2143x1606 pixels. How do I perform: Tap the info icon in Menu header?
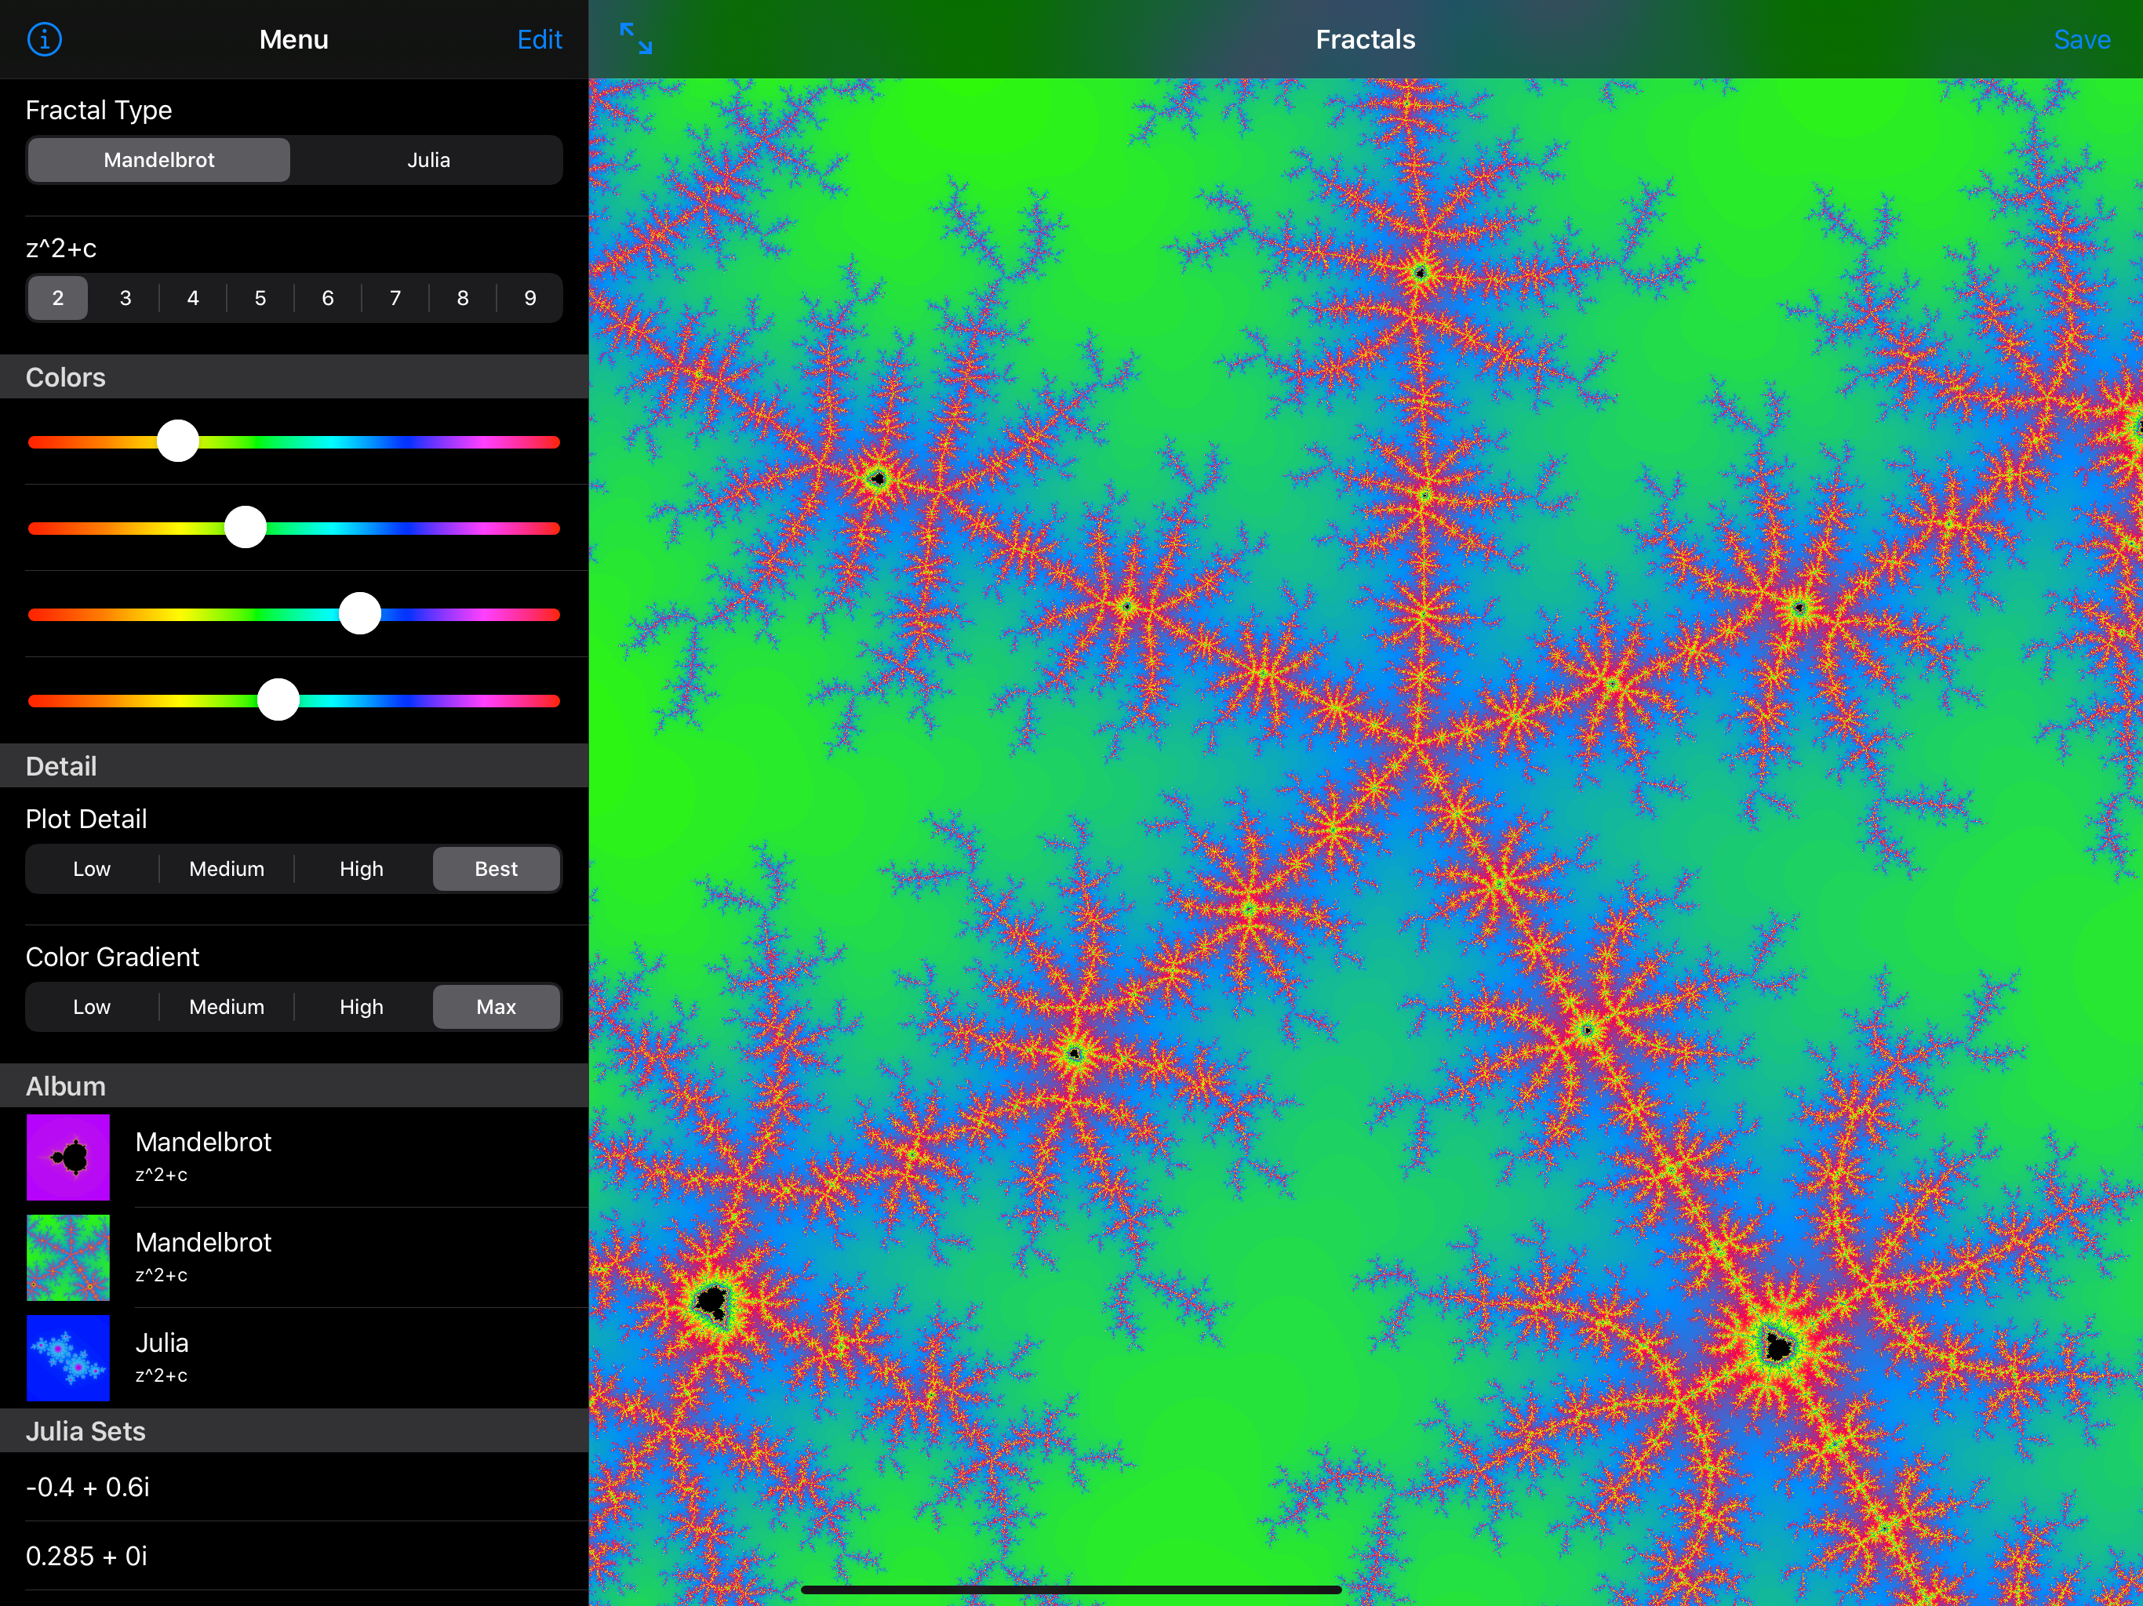click(45, 40)
